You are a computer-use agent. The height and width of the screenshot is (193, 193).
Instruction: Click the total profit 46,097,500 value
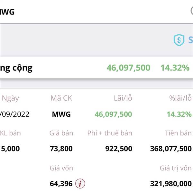tap(128, 68)
